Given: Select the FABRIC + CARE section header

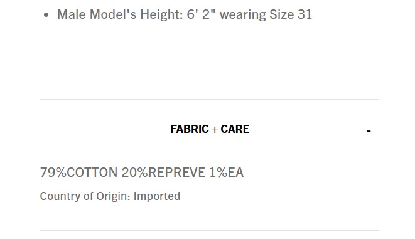Looking at the screenshot, I should (x=210, y=129).
